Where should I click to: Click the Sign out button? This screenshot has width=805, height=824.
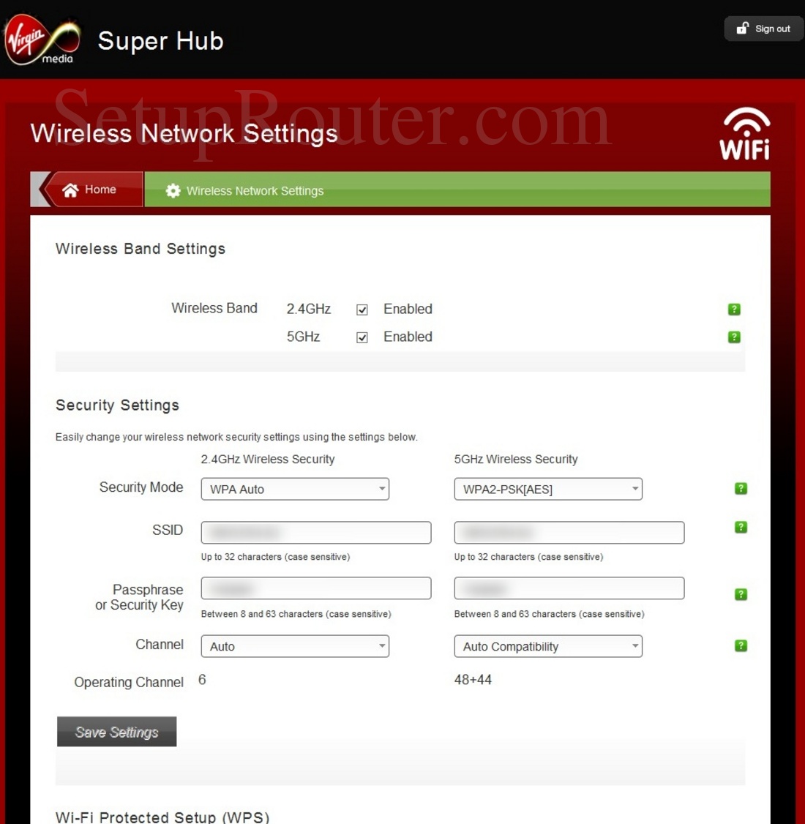coord(763,29)
